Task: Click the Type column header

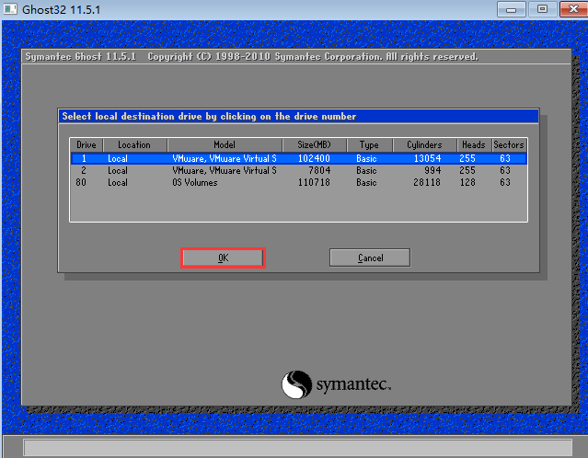Action: pos(369,145)
